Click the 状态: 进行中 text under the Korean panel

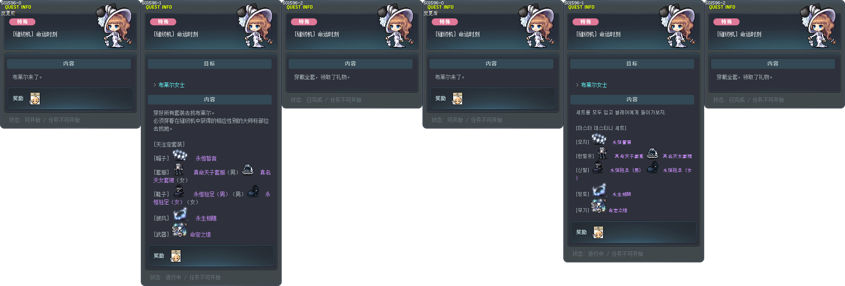pyautogui.click(x=588, y=254)
